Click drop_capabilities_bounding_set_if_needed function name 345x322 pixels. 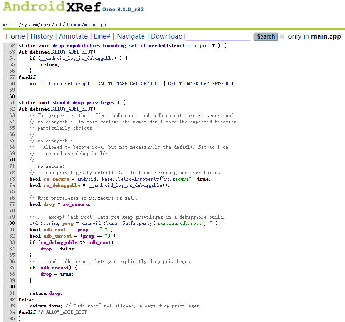tap(109, 45)
